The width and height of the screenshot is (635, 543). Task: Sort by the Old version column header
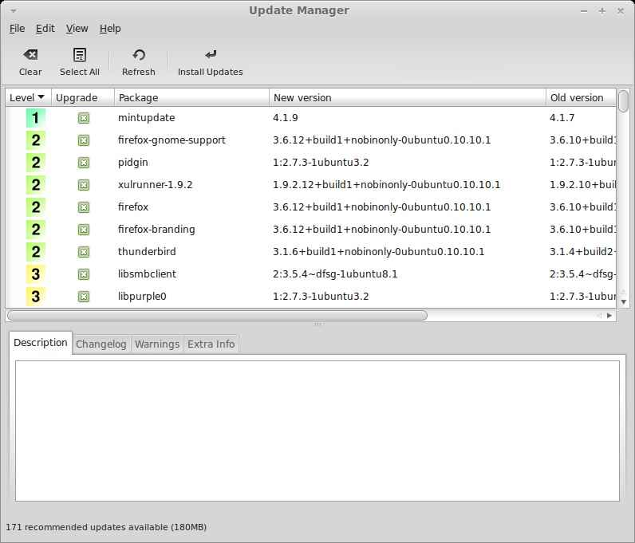(581, 97)
